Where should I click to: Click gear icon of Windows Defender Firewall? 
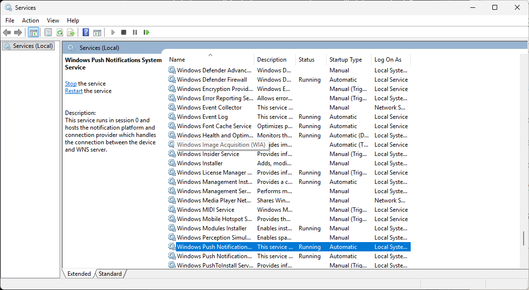coord(172,79)
